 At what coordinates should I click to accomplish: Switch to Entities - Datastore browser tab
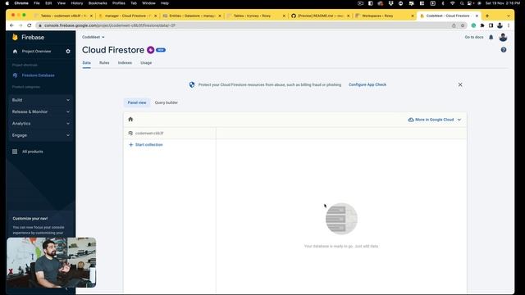[191, 16]
